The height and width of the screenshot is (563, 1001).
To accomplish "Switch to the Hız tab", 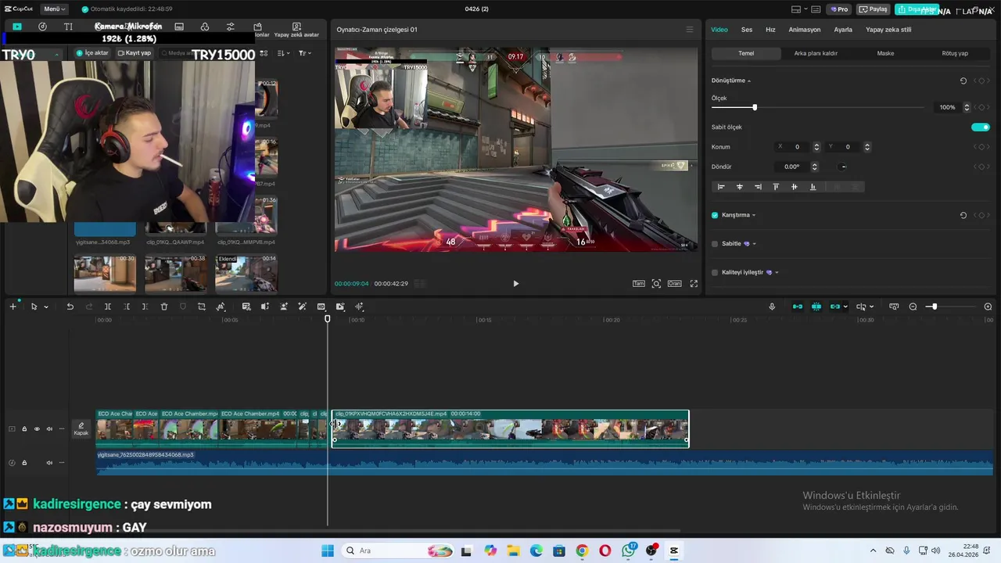I will (770, 30).
